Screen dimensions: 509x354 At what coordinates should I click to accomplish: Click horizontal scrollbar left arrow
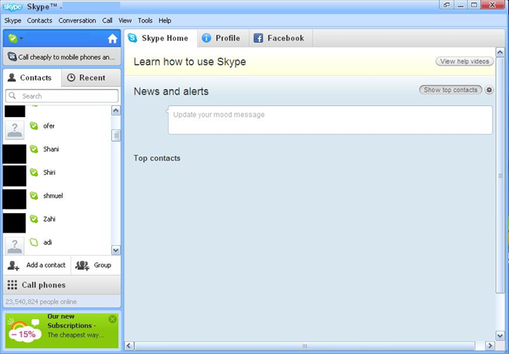[x=129, y=345]
